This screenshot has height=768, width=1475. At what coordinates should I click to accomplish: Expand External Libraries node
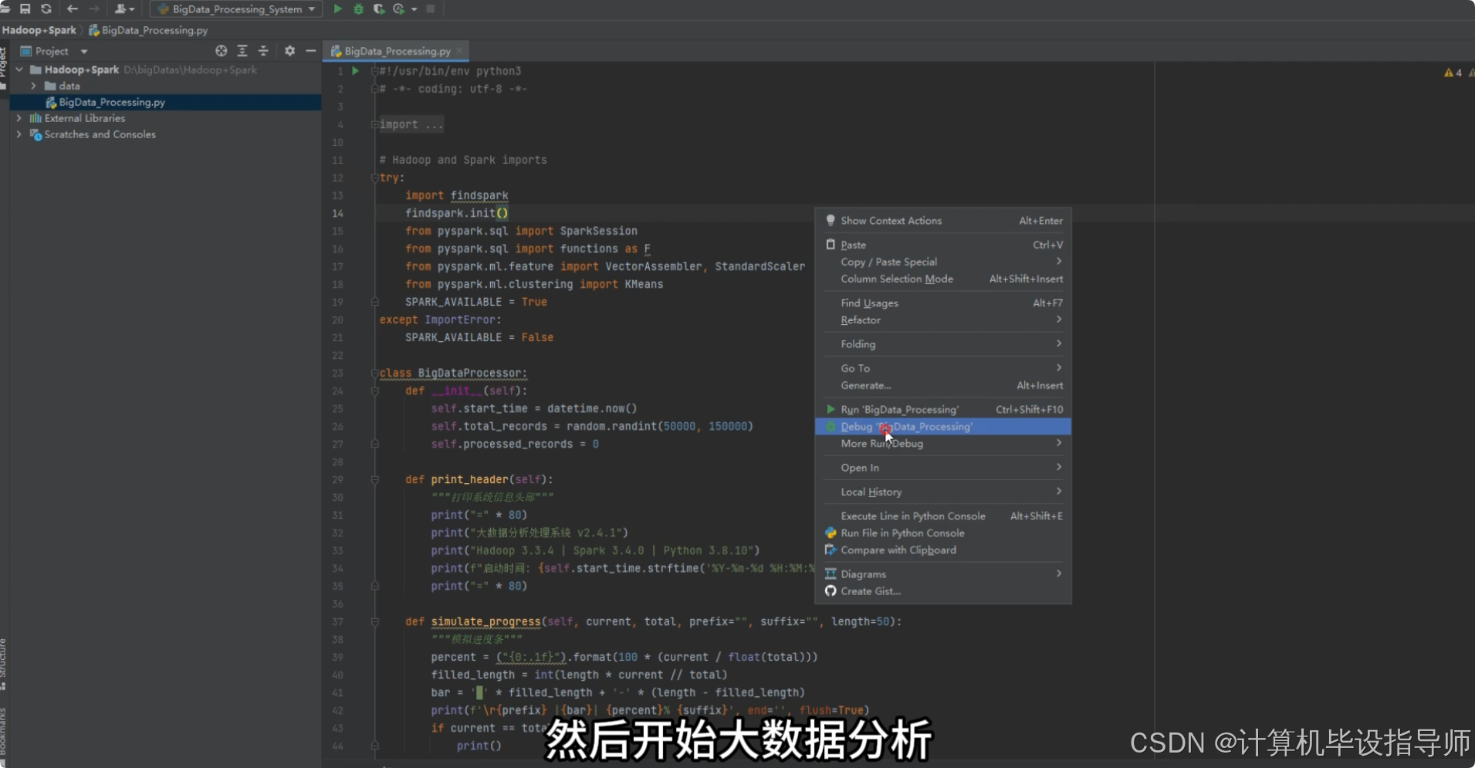pyautogui.click(x=19, y=118)
